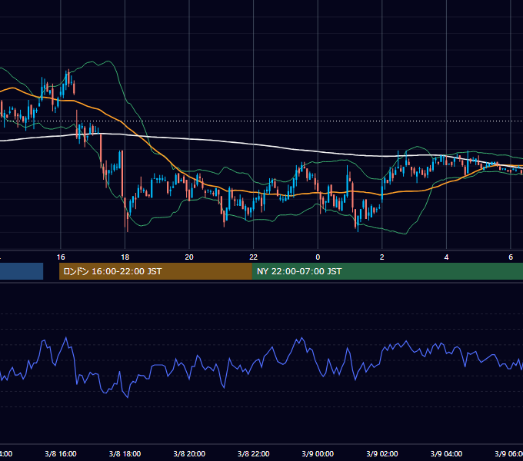This screenshot has width=523, height=461.
Task: Click the NY 22:00-07:00 JST session bar
Action: point(387,271)
